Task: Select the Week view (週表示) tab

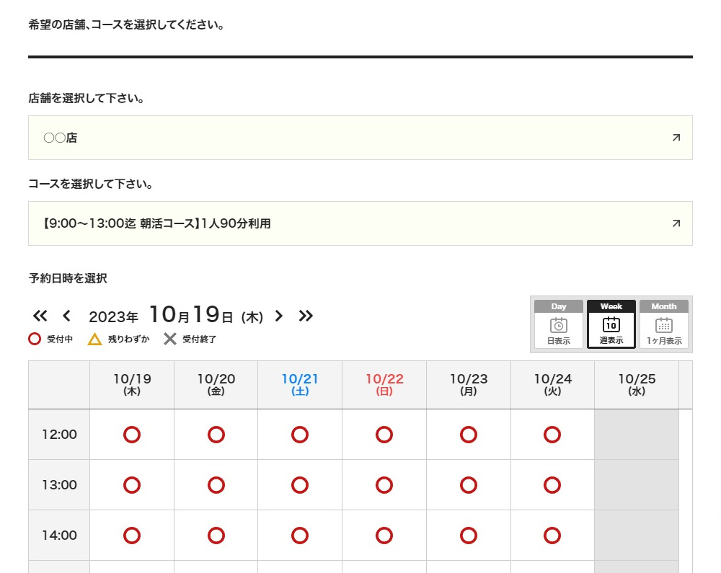Action: (x=611, y=325)
